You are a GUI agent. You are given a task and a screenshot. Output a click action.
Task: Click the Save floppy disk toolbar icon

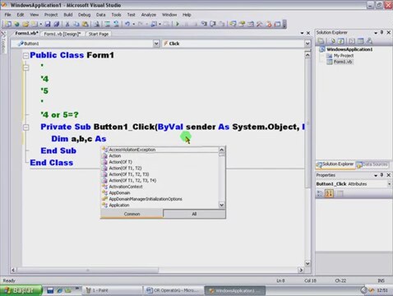(48, 24)
